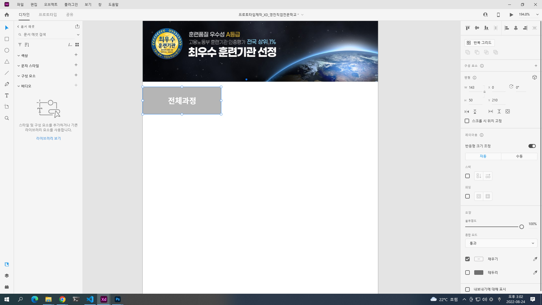
Task: Open the 플러그인 menu
Action: [71, 5]
